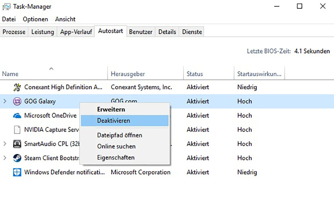The image size is (334, 223).
Task: Click the NVIDIA Capture Server file icon
Action: [17, 130]
